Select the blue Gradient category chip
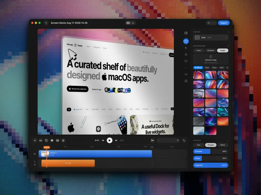 tap(198, 68)
